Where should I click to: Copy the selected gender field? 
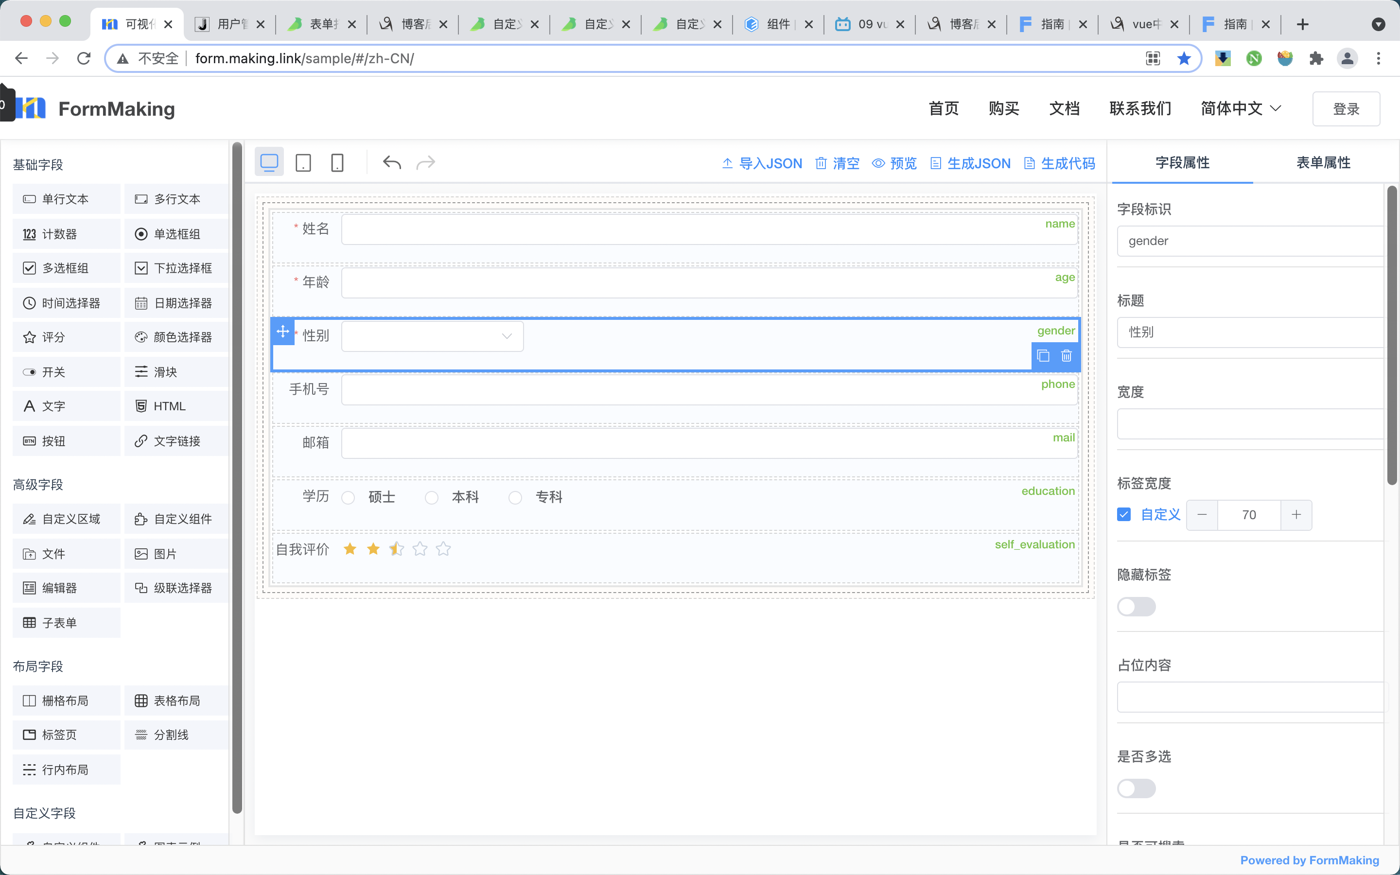pos(1043,356)
